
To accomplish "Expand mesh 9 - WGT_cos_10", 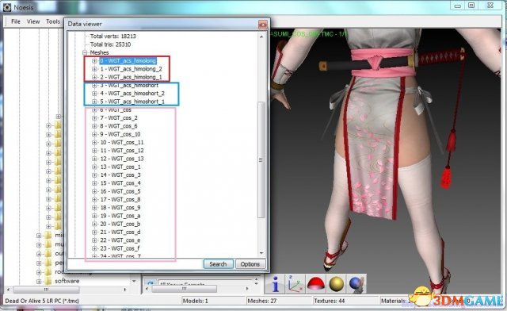I will tap(94, 134).
